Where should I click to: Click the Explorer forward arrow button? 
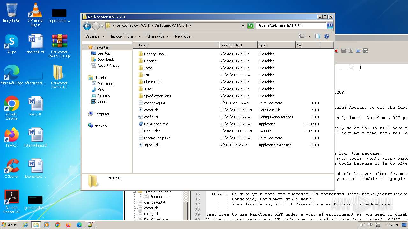pyautogui.click(x=96, y=26)
